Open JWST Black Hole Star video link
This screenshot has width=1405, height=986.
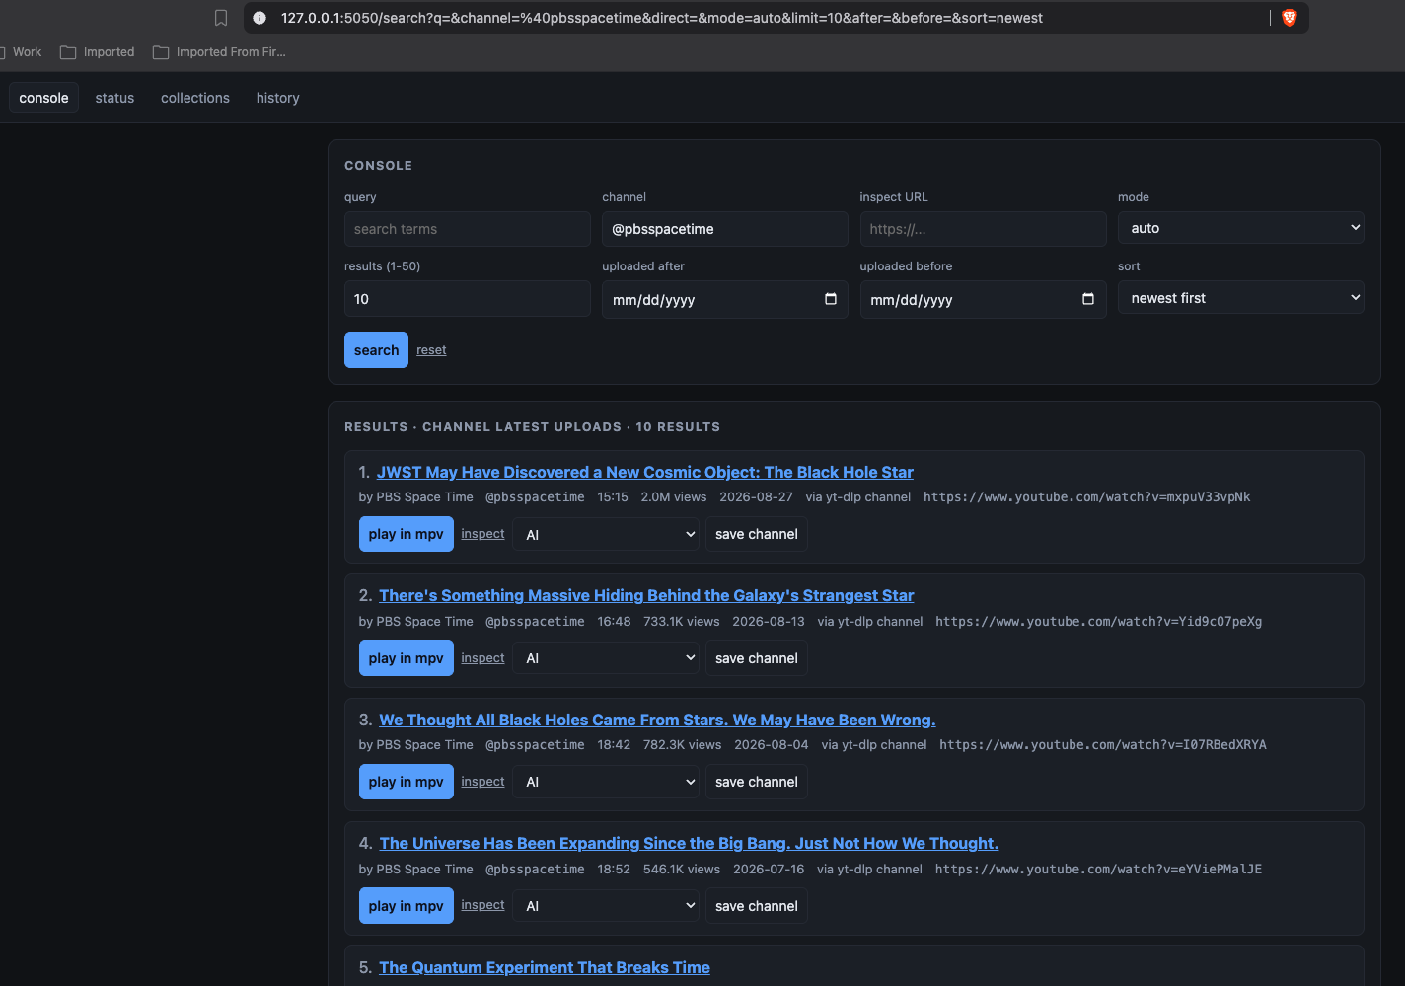click(645, 472)
